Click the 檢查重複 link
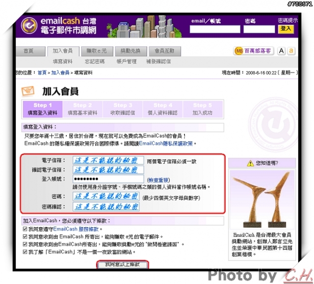 158,180
